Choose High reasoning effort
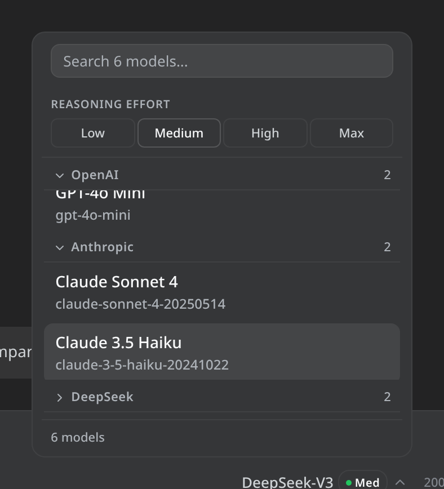 [265, 133]
